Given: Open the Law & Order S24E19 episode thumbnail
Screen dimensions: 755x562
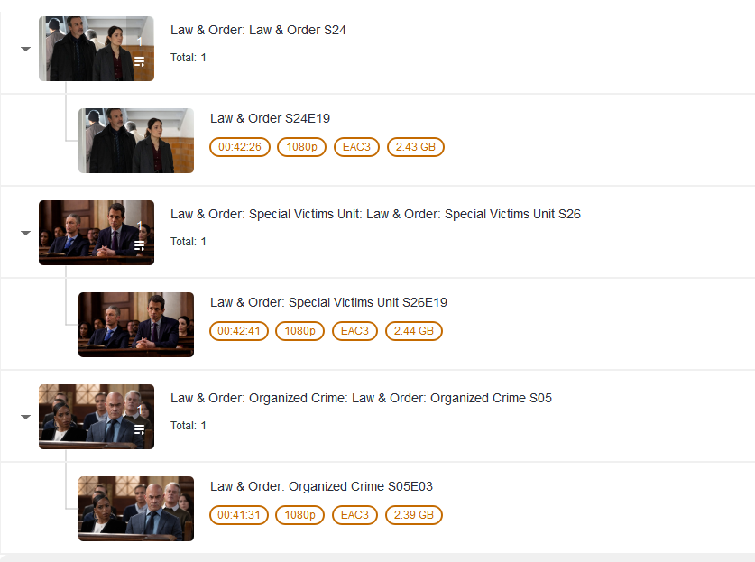Looking at the screenshot, I should [136, 141].
